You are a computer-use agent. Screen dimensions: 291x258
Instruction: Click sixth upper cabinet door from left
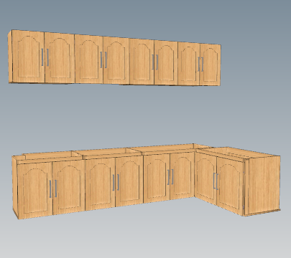[166, 62]
